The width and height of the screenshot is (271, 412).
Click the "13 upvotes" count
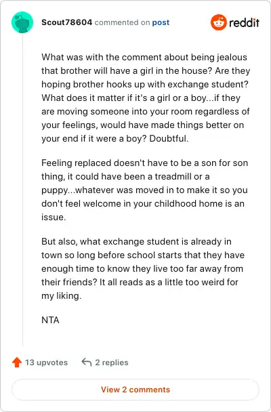coord(46,363)
